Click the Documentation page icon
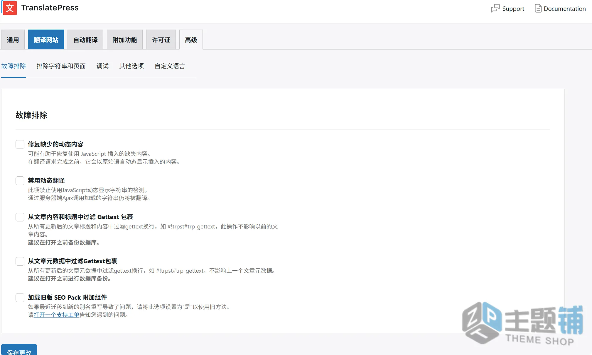The width and height of the screenshot is (592, 355). click(538, 8)
